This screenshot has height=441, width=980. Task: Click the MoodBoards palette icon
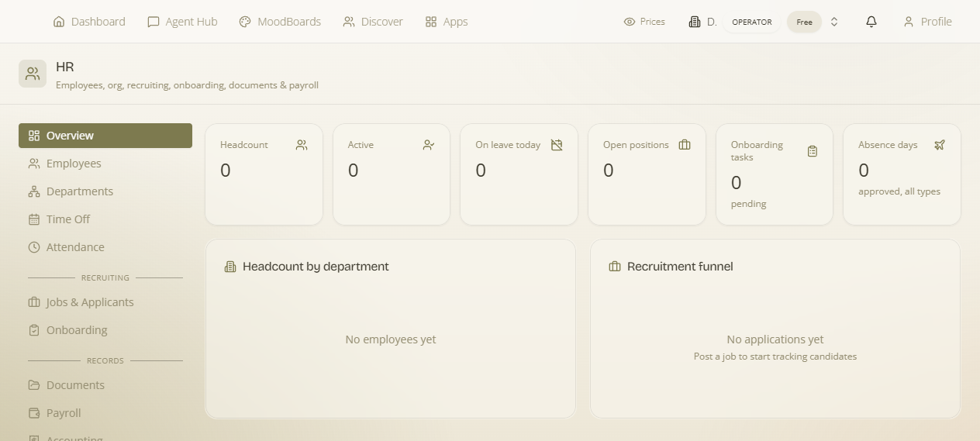[x=245, y=22]
